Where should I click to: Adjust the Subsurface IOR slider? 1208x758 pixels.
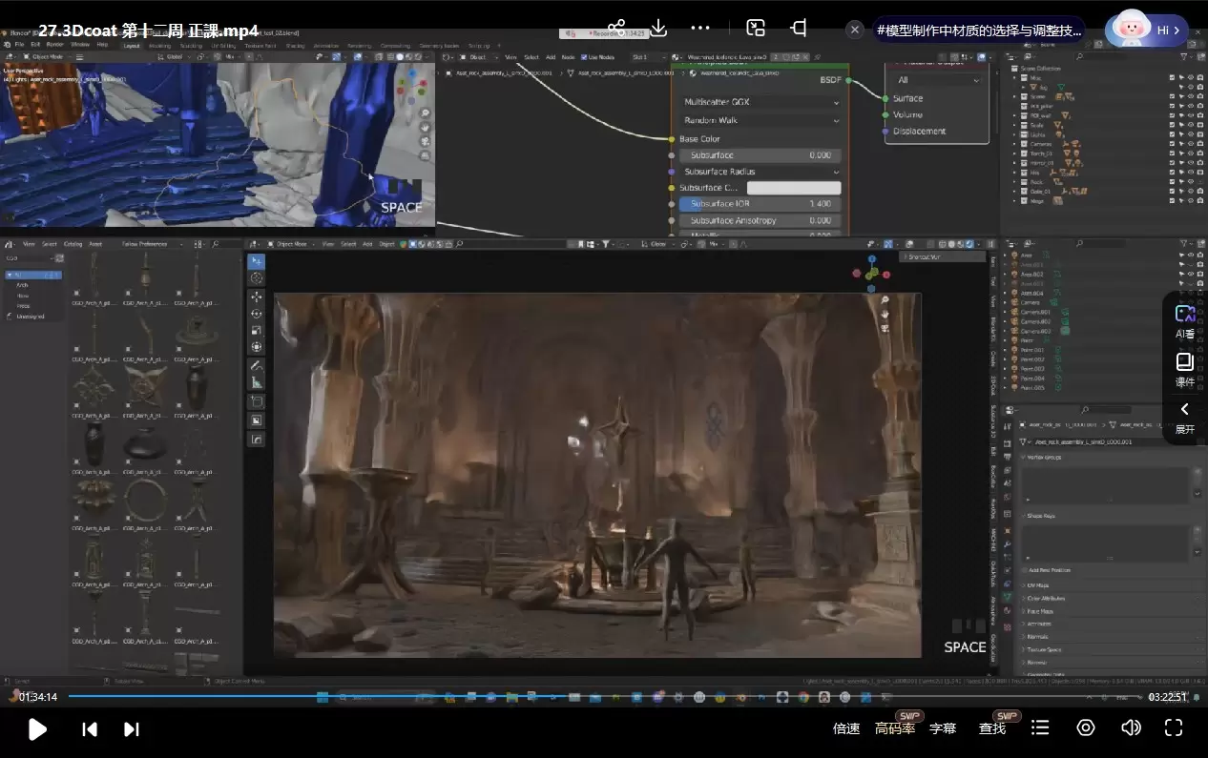pos(761,204)
